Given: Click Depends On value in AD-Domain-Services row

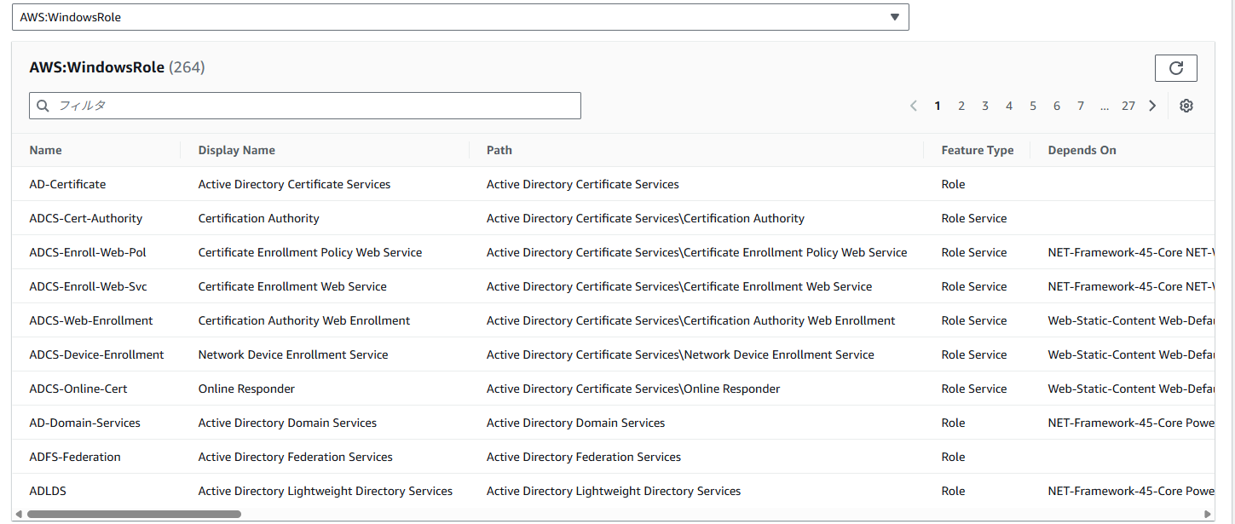Looking at the screenshot, I should [x=1131, y=423].
